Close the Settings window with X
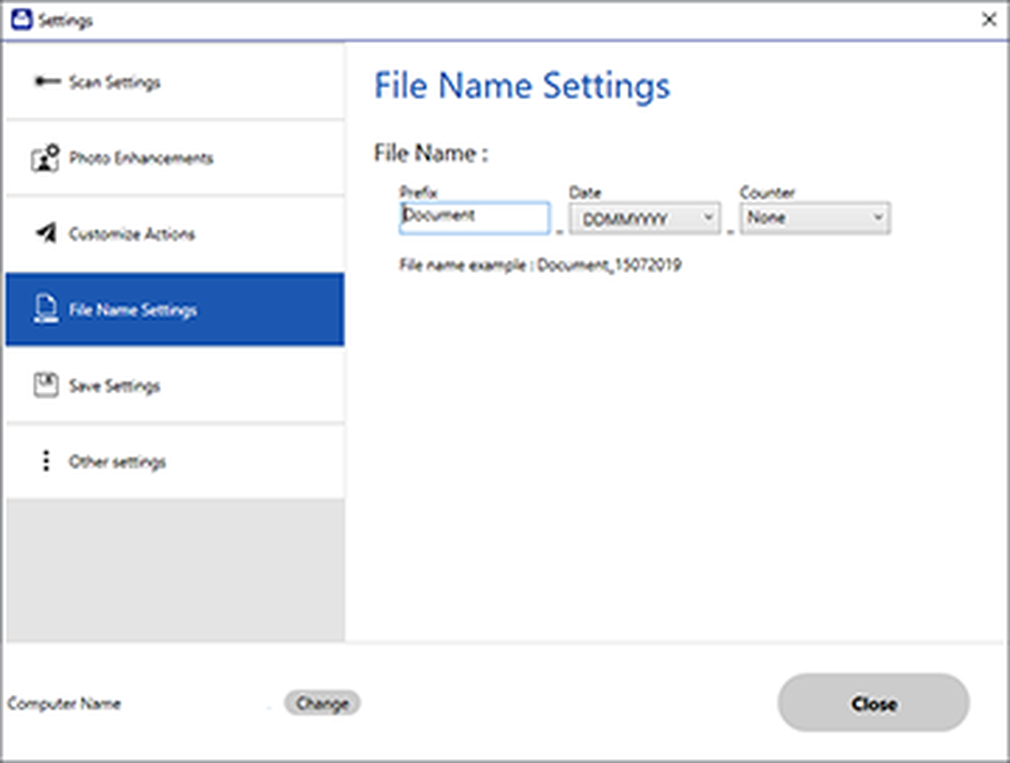1010x763 pixels. pyautogui.click(x=988, y=20)
